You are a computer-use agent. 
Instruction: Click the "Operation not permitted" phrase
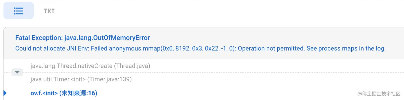(x=271, y=49)
